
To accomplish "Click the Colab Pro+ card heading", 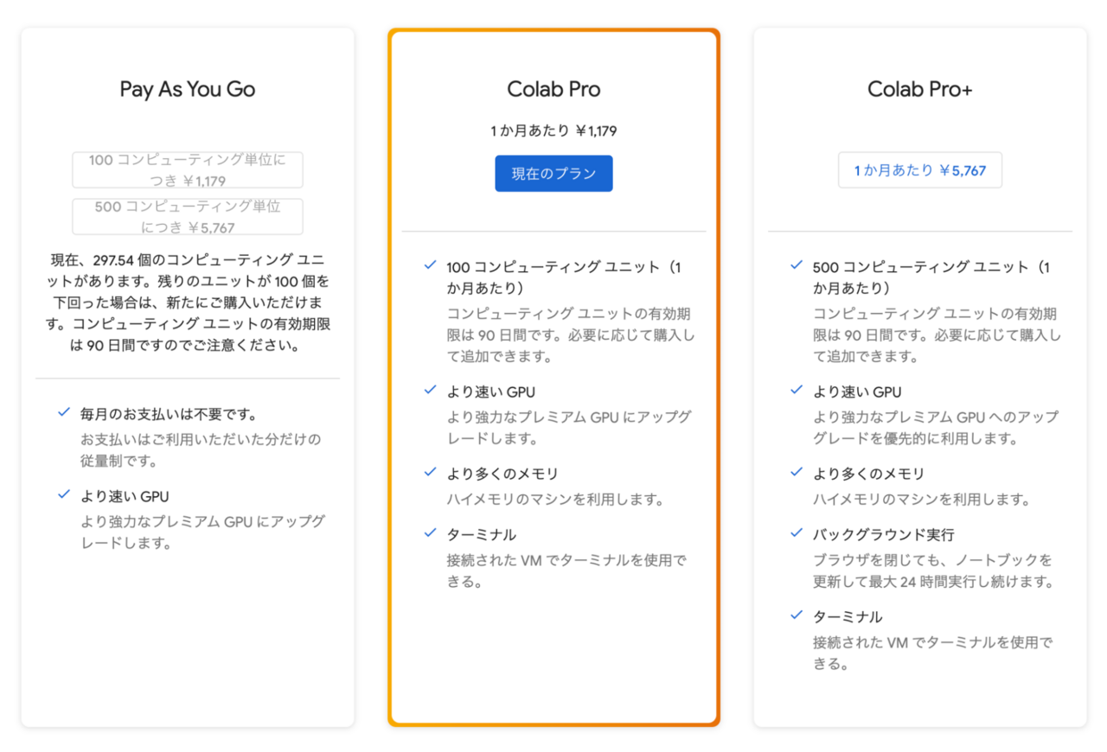I will pyautogui.click(x=920, y=89).
